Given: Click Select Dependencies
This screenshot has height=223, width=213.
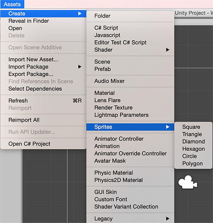Looking at the screenshot, I should pyautogui.click(x=43, y=89).
